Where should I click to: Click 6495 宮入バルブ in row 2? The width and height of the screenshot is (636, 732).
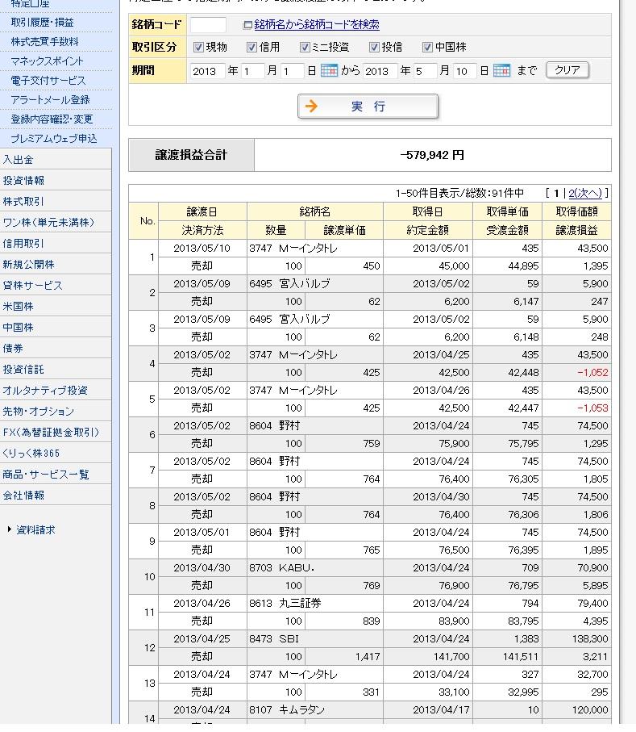coord(289,283)
